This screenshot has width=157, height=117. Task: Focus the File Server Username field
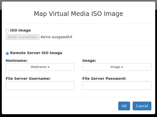click(x=40, y=85)
